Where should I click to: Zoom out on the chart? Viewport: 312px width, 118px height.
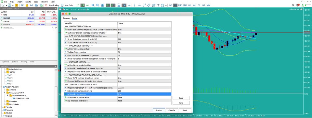click(x=98, y=5)
